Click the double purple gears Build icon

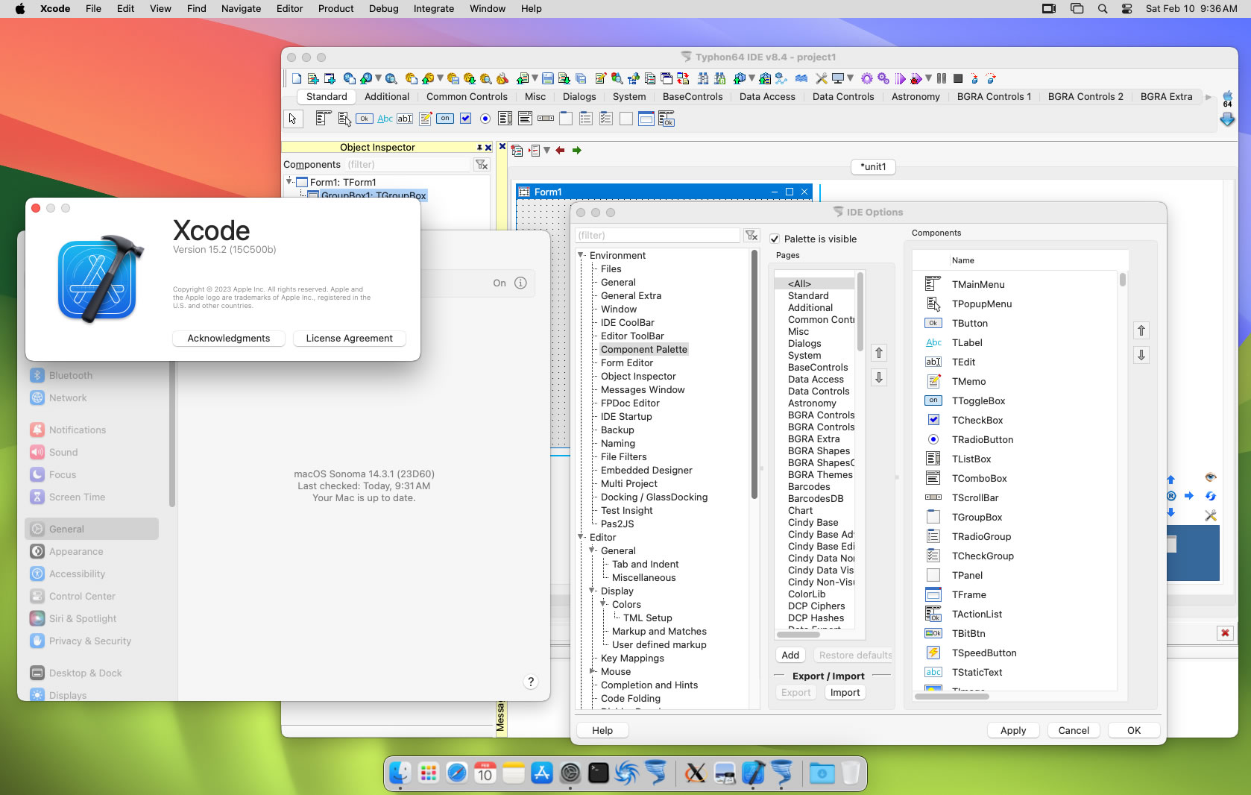tap(883, 78)
